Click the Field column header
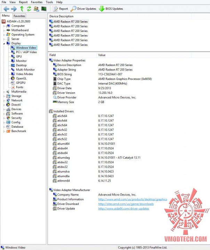The height and width of the screenshot is (250, 210). (x=72, y=55)
